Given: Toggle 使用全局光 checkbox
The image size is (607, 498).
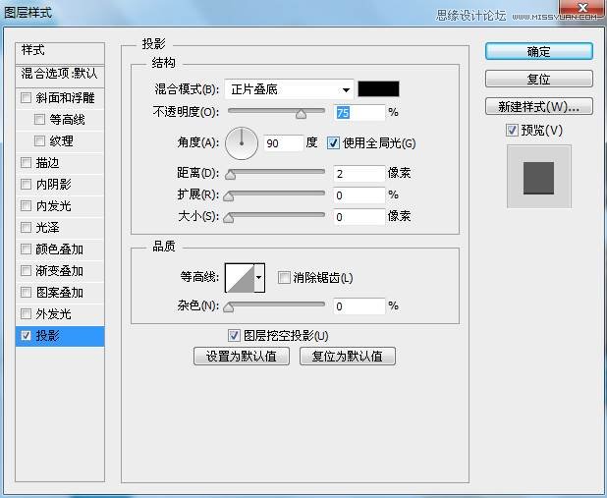Looking at the screenshot, I should (x=333, y=142).
